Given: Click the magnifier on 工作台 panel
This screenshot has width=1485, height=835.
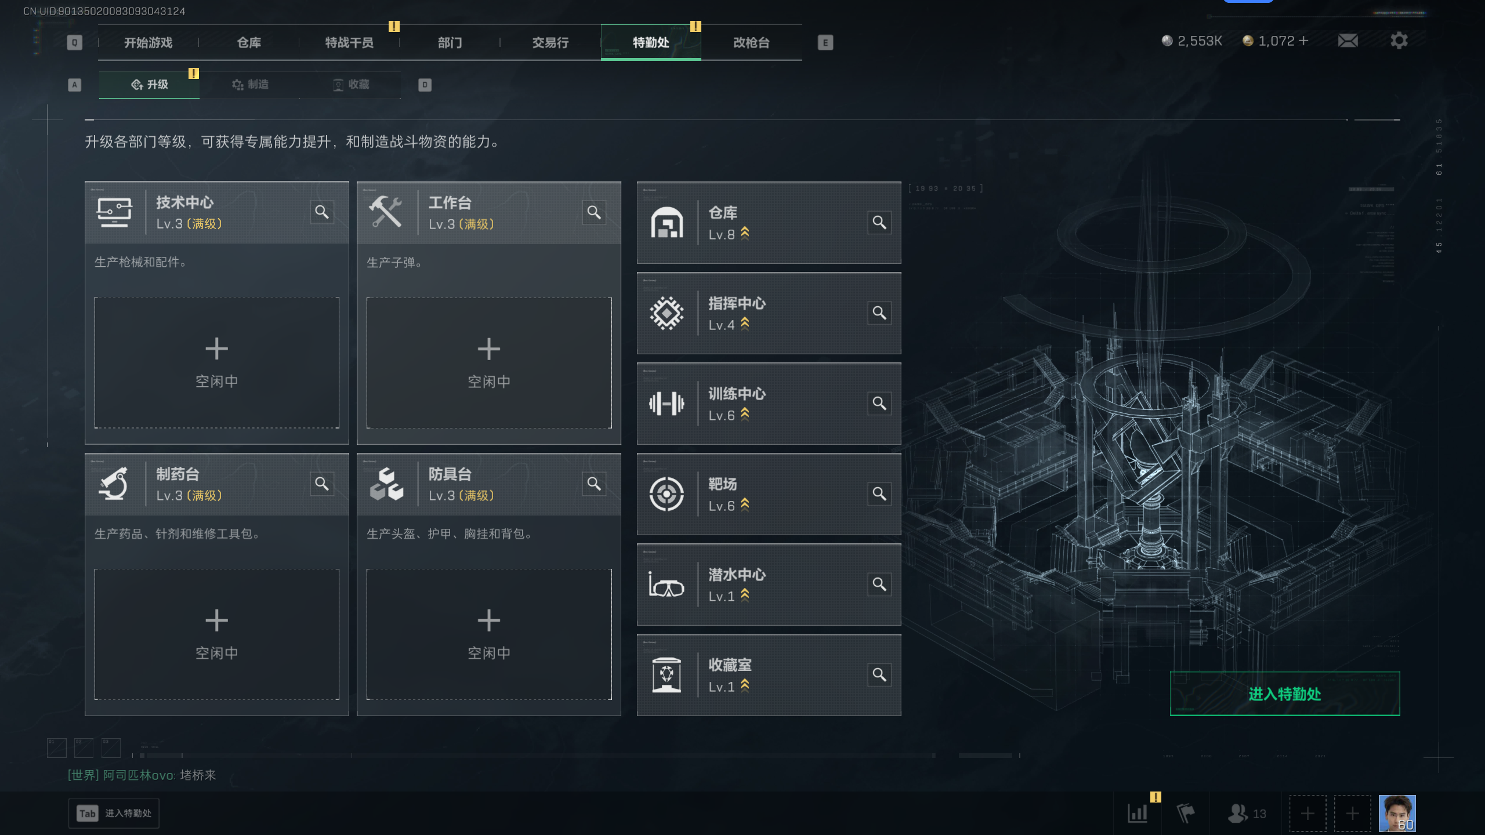Looking at the screenshot, I should tap(594, 212).
